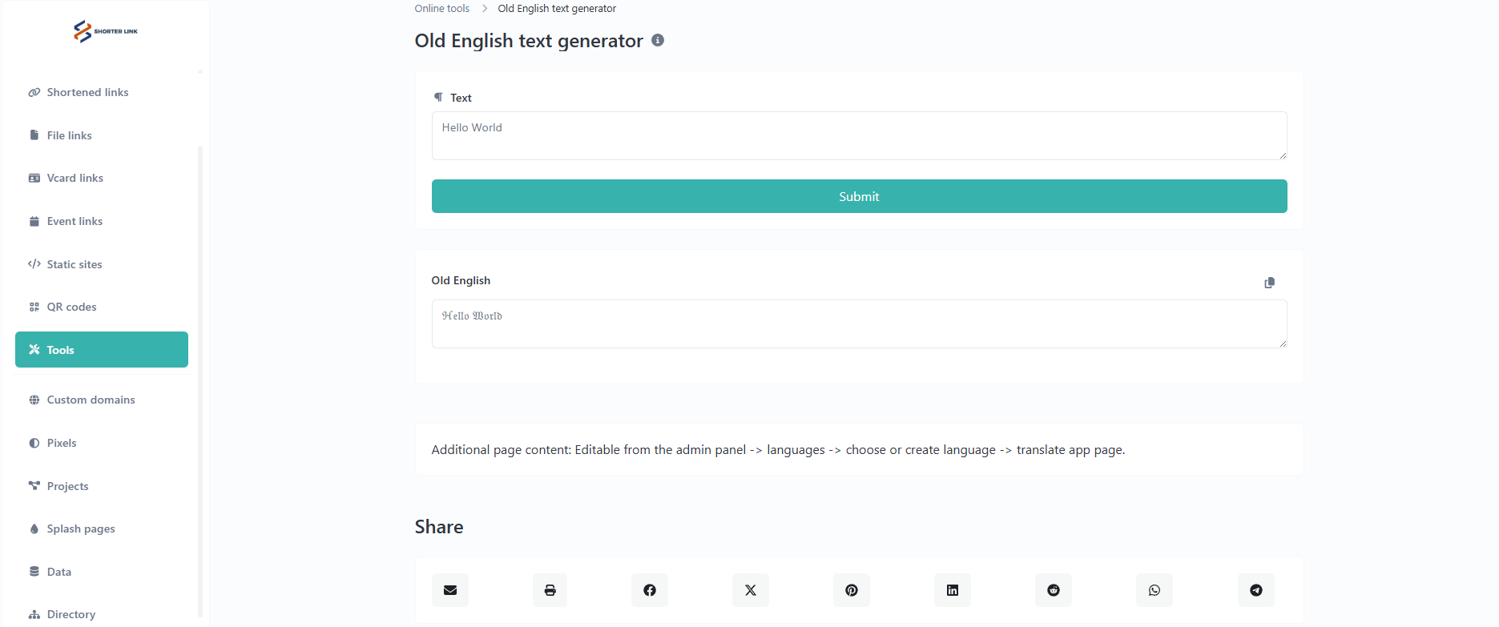1499x627 pixels.
Task: Click the Shorter Link logo
Action: point(105,31)
